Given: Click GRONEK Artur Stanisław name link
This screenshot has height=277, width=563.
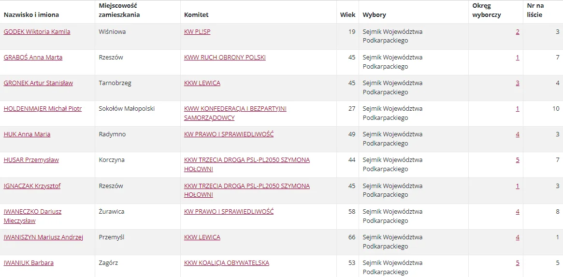Looking at the screenshot, I should [38, 83].
